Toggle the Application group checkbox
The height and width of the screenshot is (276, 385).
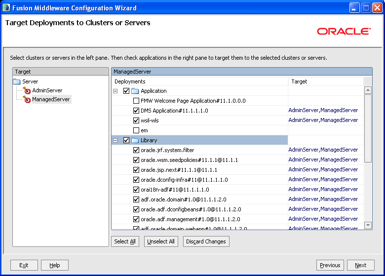click(126, 91)
